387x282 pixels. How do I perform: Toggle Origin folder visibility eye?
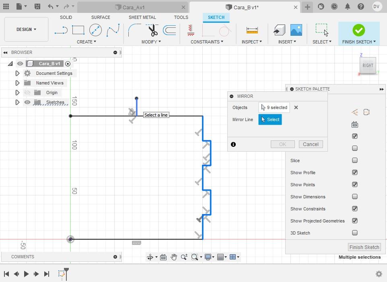(x=27, y=93)
